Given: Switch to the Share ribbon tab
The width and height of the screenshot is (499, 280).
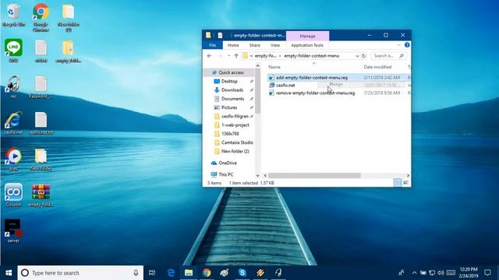Looking at the screenshot, I should (x=255, y=45).
